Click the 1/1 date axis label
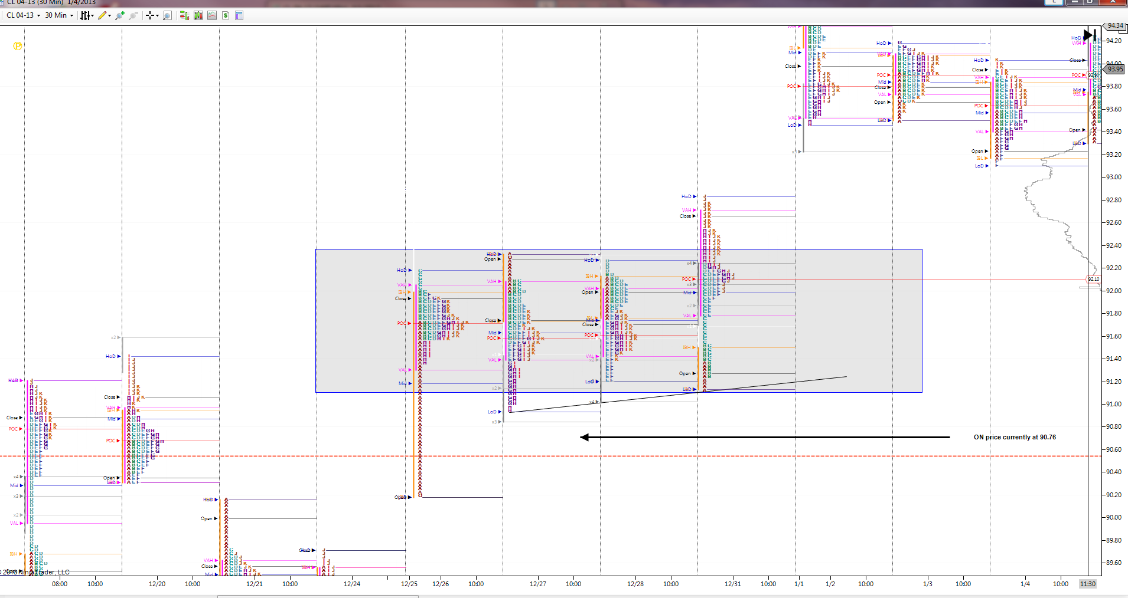 click(x=799, y=584)
